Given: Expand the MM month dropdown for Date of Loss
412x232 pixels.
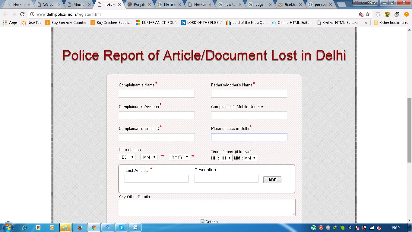Looking at the screenshot, I should pyautogui.click(x=149, y=157).
